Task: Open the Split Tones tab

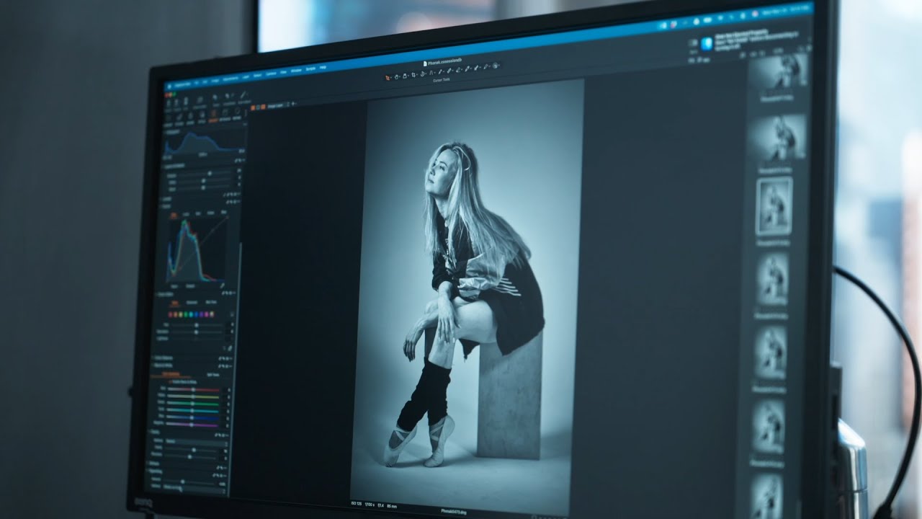Action: (213, 375)
